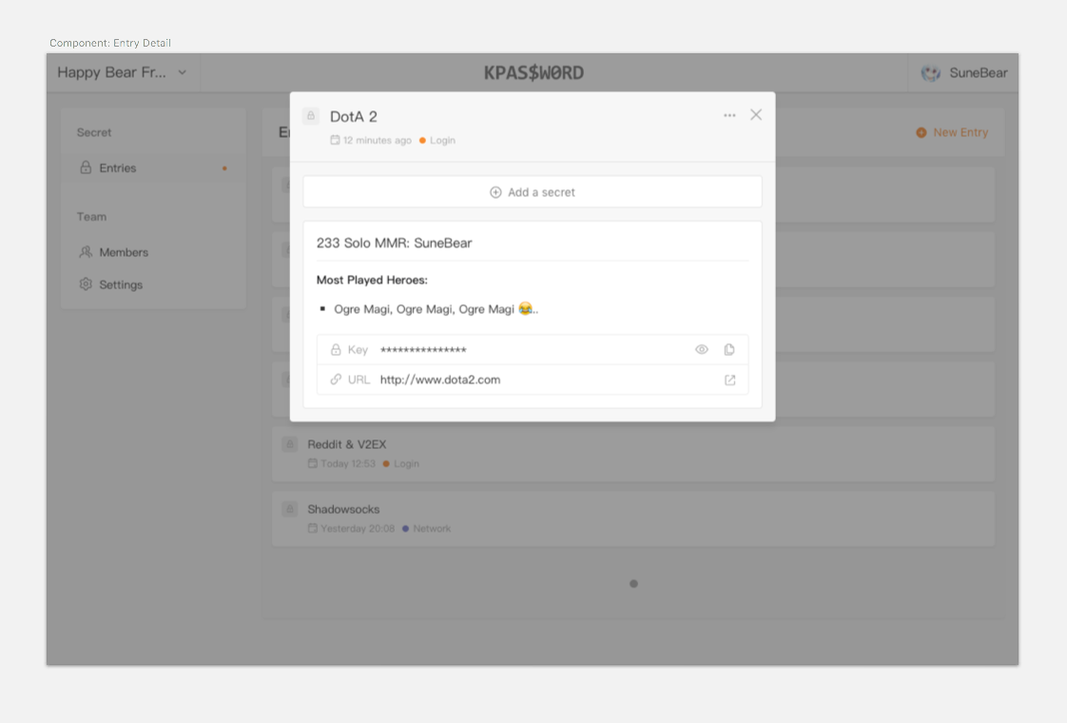The width and height of the screenshot is (1067, 723).
Task: Click the orange dot on Reddit & V2EX tag
Action: tap(386, 463)
